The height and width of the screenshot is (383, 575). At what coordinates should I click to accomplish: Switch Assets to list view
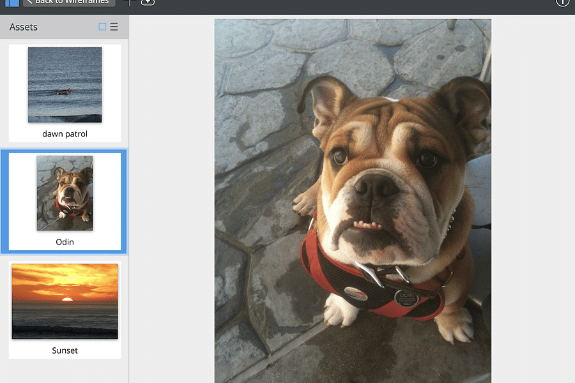tap(114, 27)
